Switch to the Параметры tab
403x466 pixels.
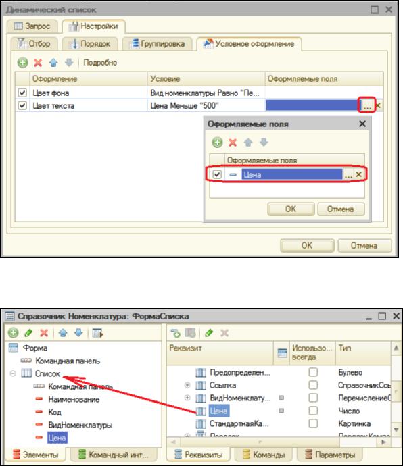click(x=330, y=455)
